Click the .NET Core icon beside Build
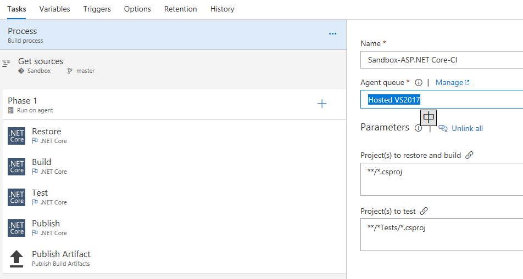 [x=16, y=167]
